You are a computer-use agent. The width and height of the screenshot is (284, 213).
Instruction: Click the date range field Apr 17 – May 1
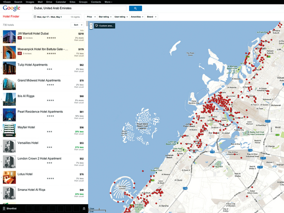pyautogui.click(x=57, y=17)
